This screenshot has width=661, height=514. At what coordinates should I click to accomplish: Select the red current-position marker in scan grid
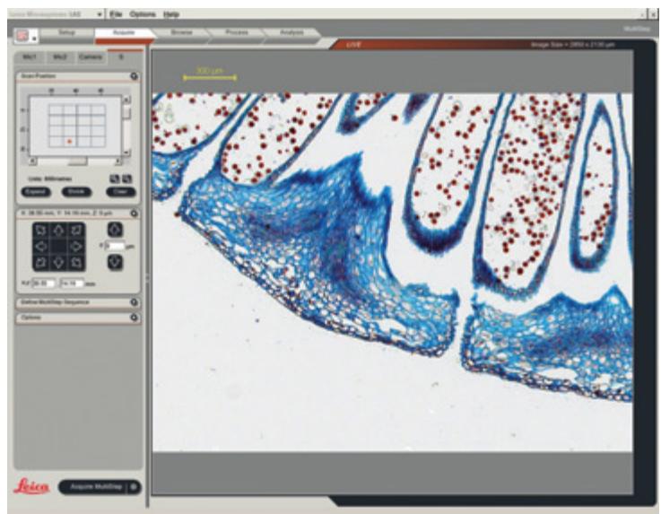[x=70, y=141]
